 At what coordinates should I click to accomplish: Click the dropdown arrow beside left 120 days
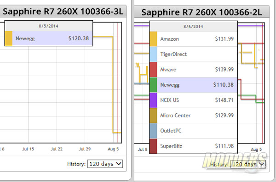coord(119,164)
